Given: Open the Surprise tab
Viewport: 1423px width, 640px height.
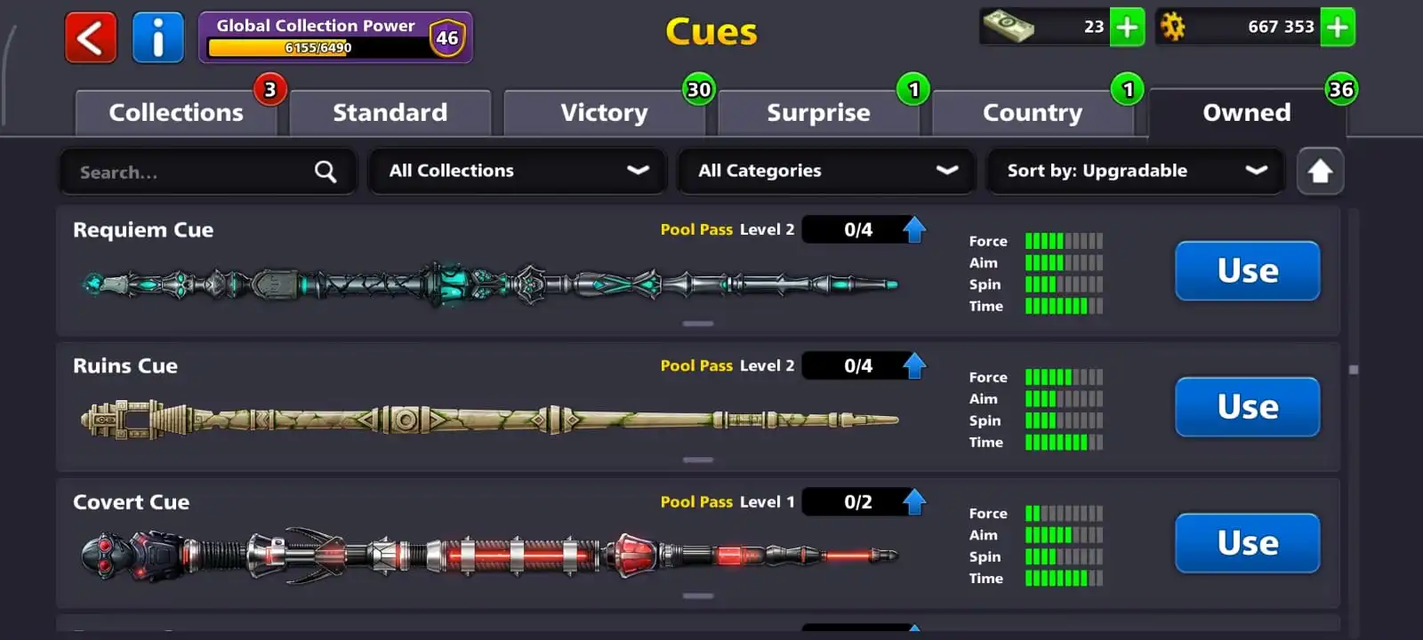Looking at the screenshot, I should [x=819, y=113].
